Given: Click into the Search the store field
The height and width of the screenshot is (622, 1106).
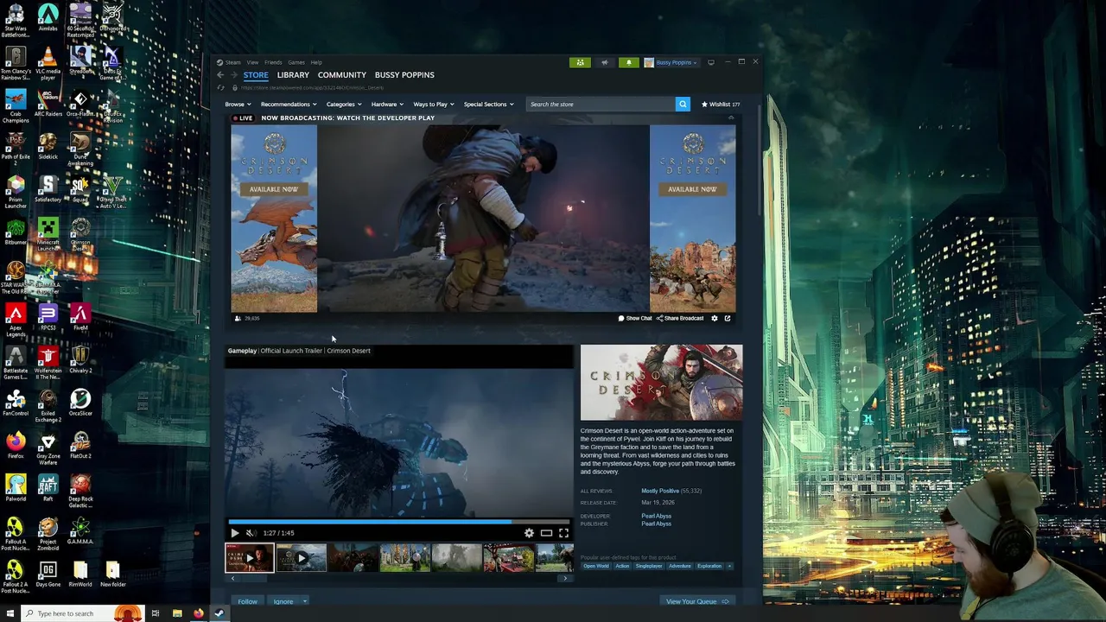Looking at the screenshot, I should pyautogui.click(x=601, y=105).
